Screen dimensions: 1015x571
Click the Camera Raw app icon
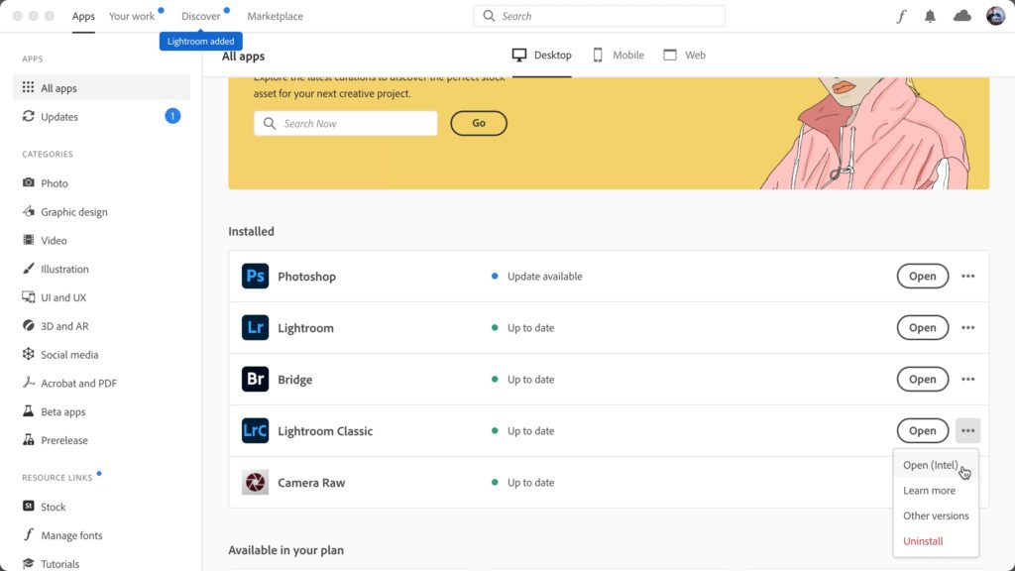pos(255,483)
